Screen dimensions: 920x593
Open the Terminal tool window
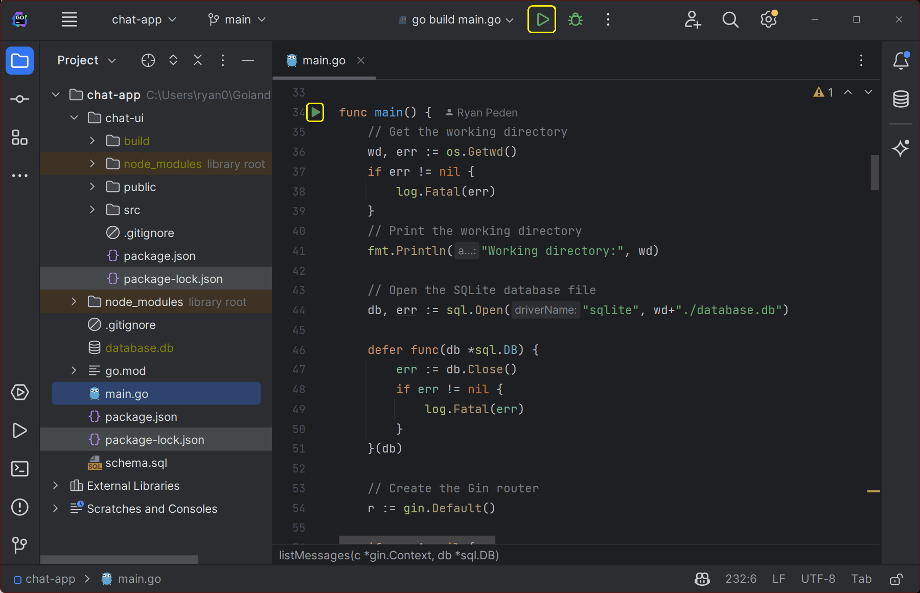click(x=19, y=468)
